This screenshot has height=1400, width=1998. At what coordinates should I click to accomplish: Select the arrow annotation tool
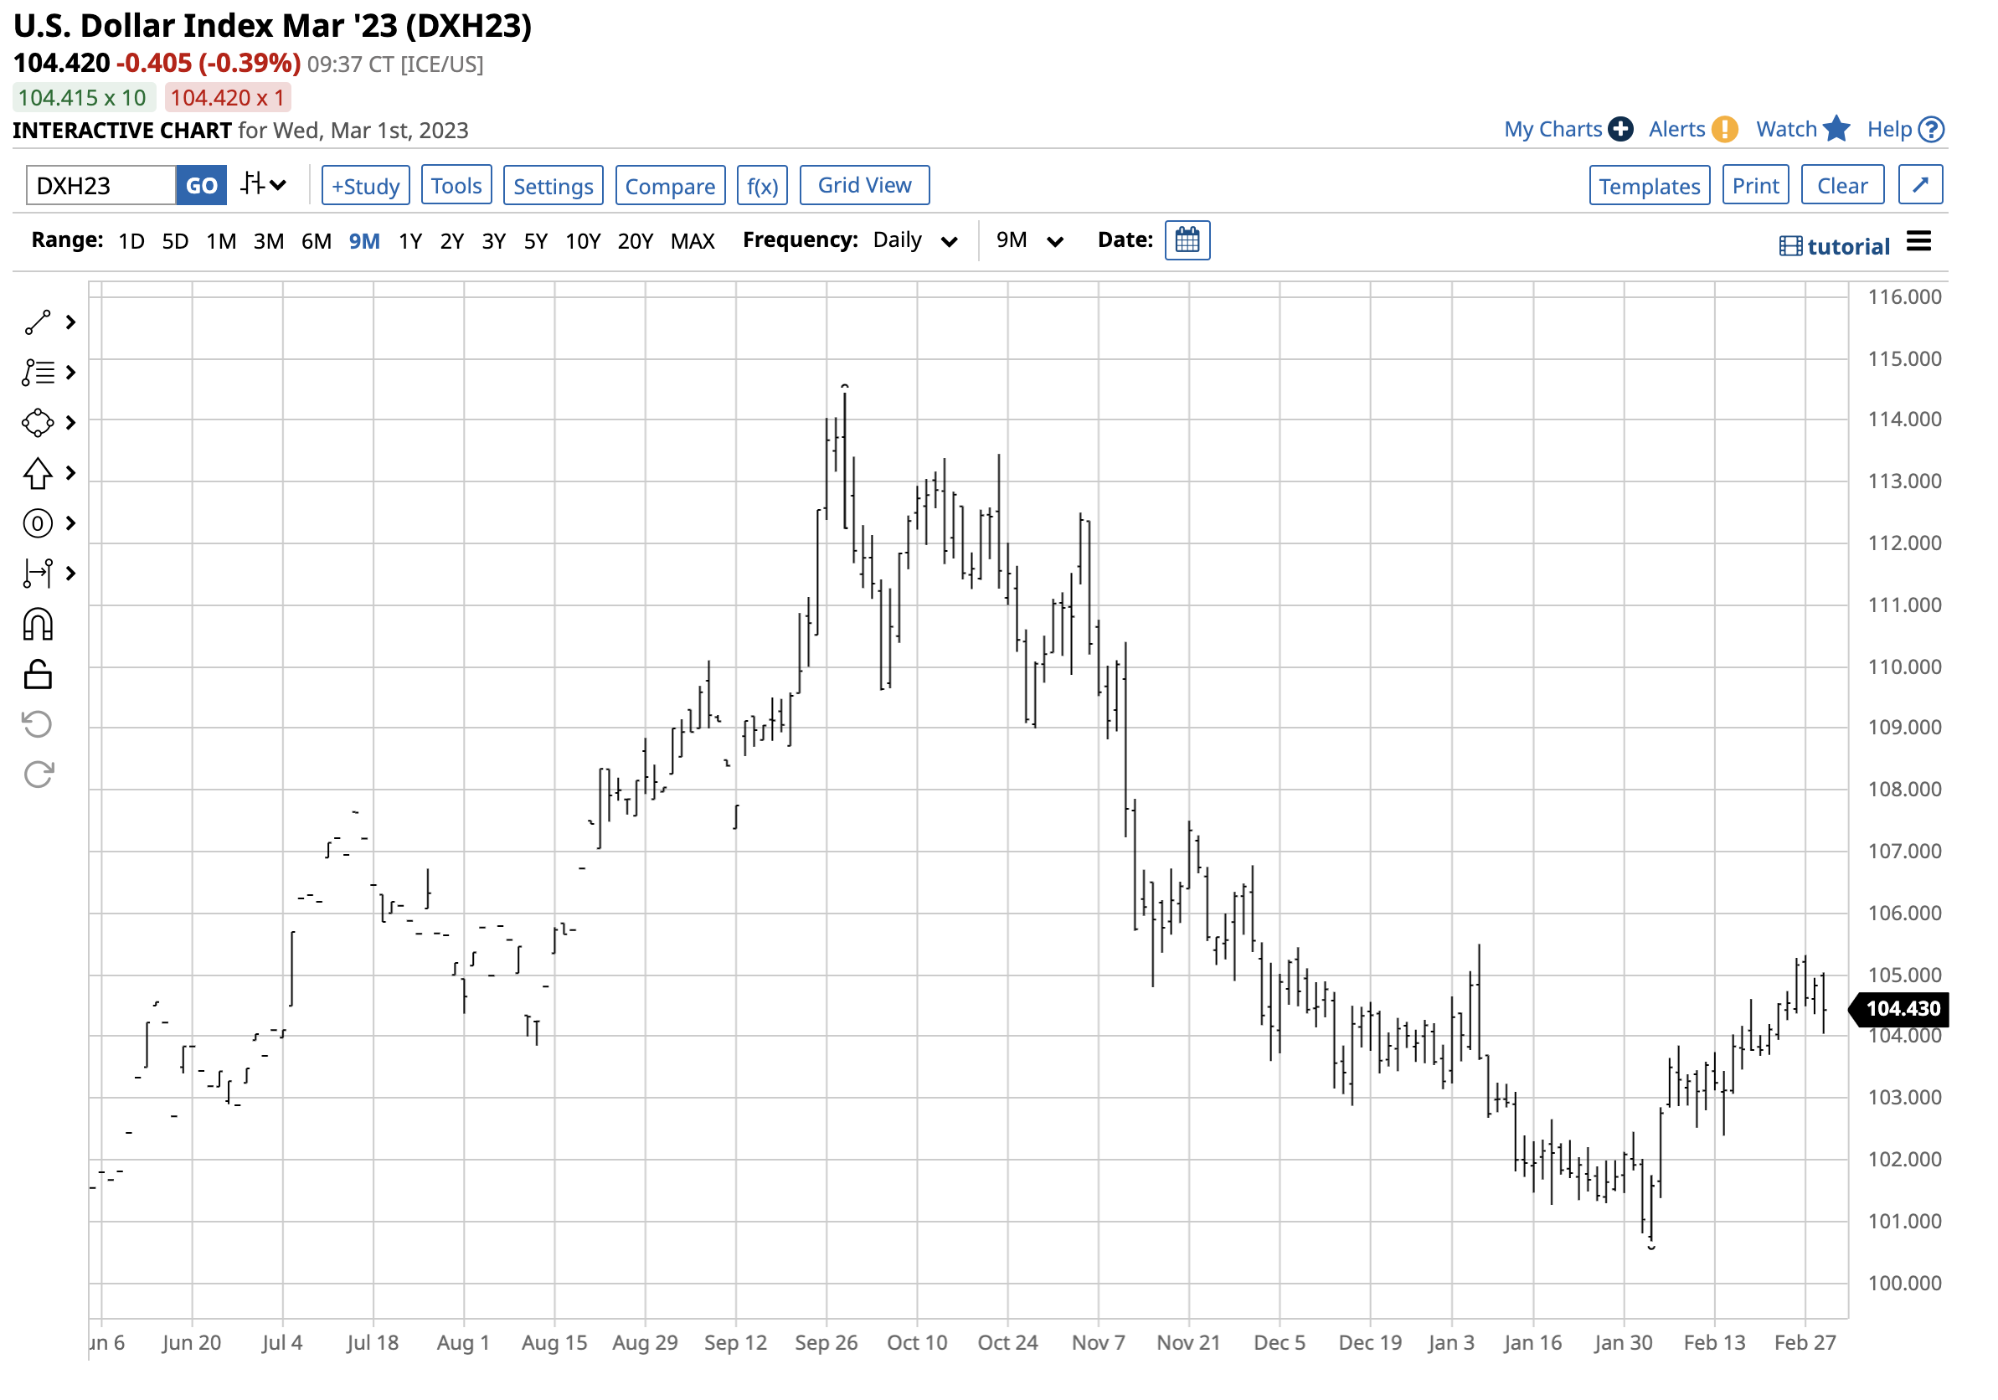(39, 473)
